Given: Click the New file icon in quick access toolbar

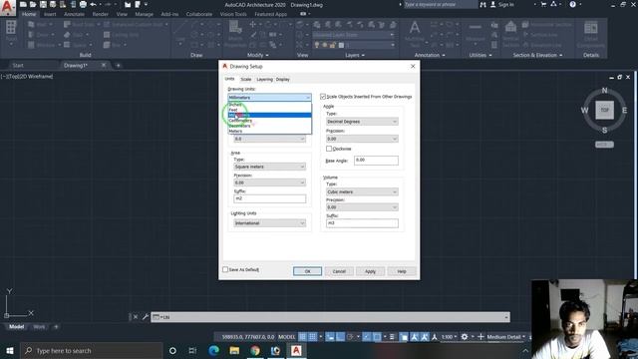Looking at the screenshot, I should point(23,4).
